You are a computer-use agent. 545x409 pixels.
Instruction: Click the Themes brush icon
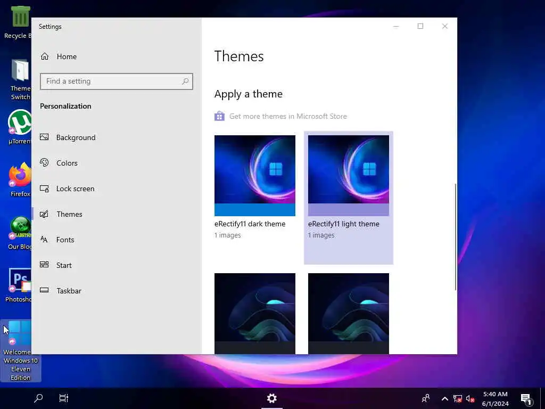(x=44, y=214)
